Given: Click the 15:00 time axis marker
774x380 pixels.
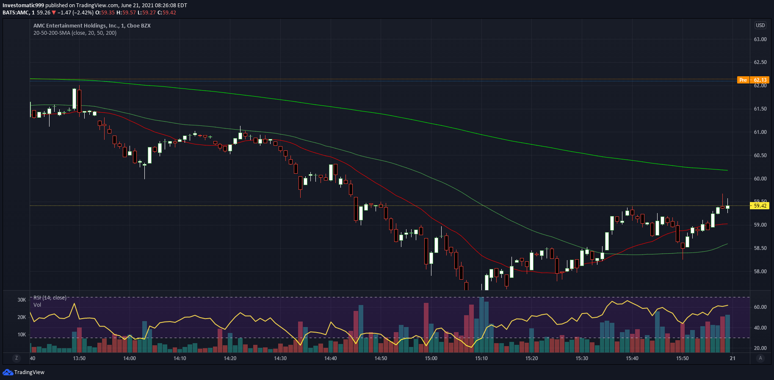Looking at the screenshot, I should [x=431, y=358].
